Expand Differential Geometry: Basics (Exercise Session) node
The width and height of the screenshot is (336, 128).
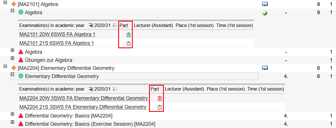pyautogui.click(x=12, y=122)
